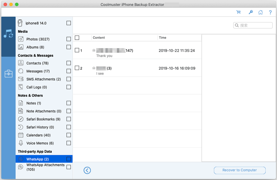Image resolution: width=277 pixels, height=180 pixels.
Task: Open the Photos (3027) category
Action: [x=38, y=39]
